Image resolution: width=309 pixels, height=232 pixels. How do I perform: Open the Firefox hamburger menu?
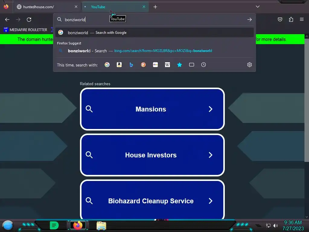coord(302,19)
